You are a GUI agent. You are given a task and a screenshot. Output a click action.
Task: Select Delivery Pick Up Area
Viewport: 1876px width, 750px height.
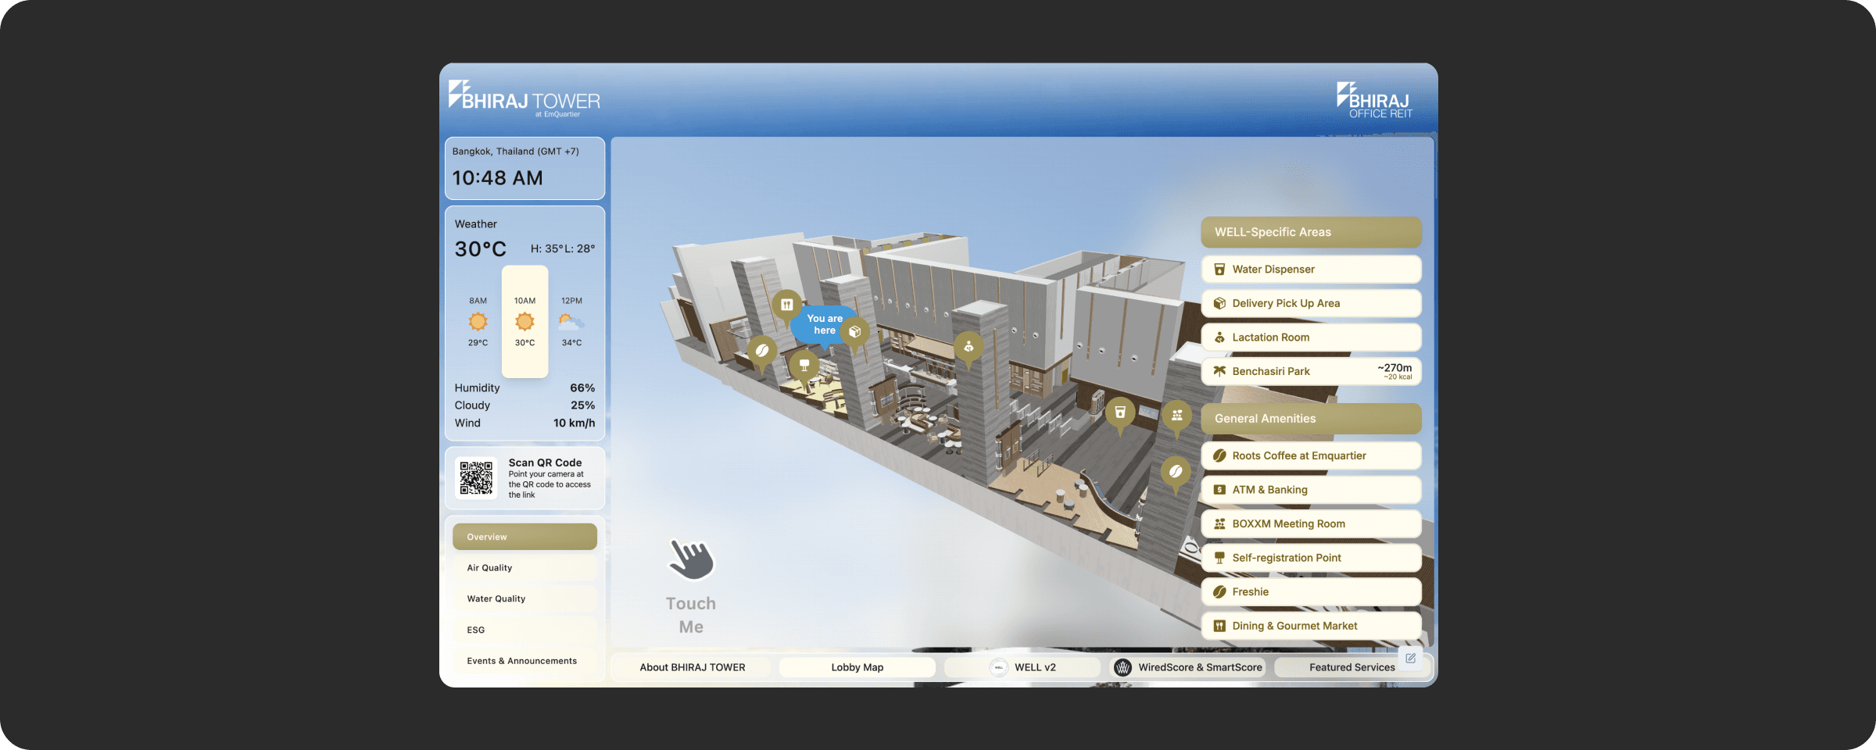[x=1312, y=303]
